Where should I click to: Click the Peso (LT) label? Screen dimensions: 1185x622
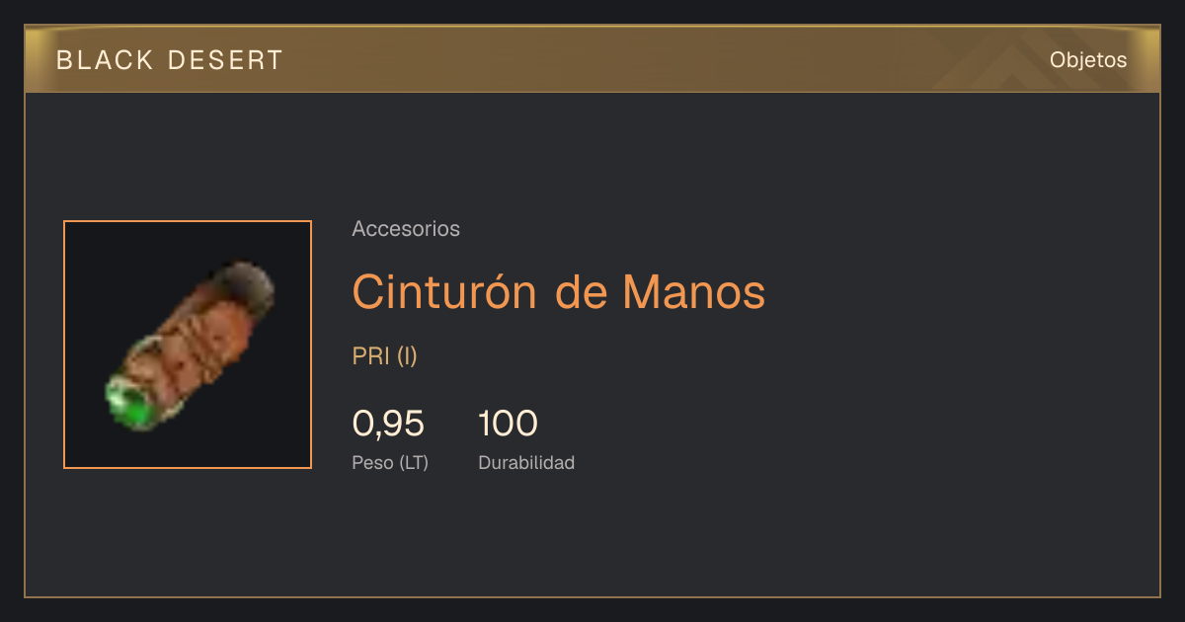(x=390, y=463)
